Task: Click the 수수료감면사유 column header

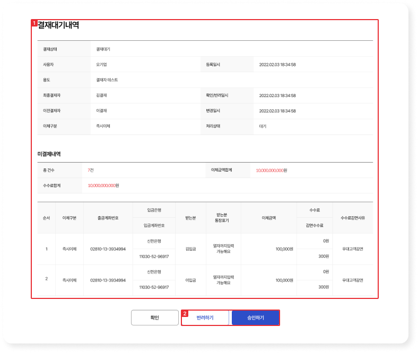Action: pyautogui.click(x=353, y=218)
